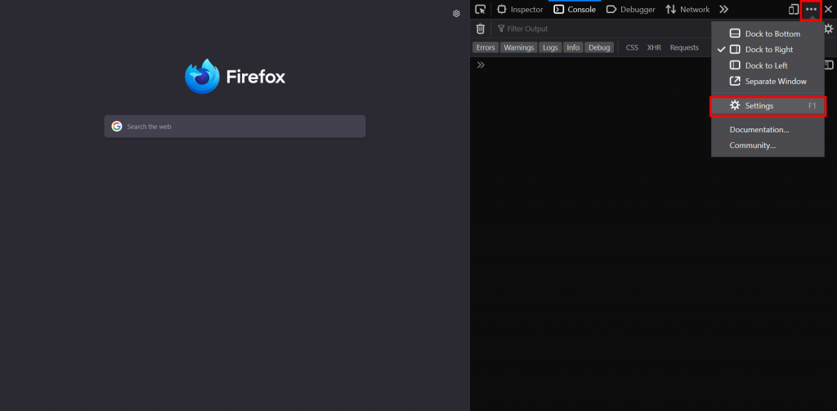Expand more tools chevron in DevTools toolbar

[723, 9]
